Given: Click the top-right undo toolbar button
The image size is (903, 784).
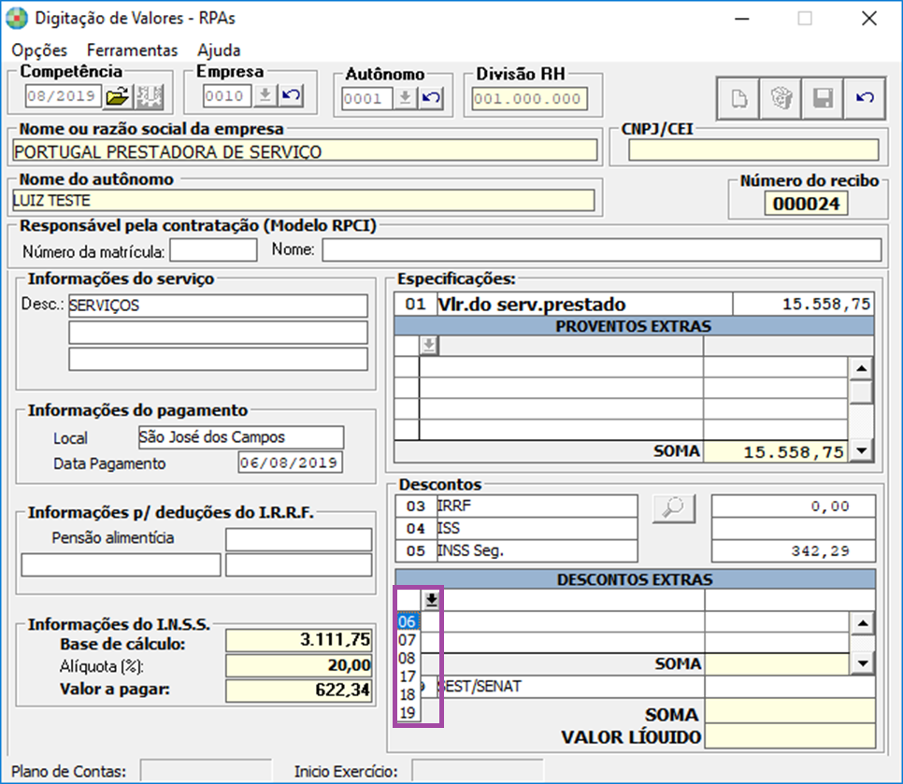Looking at the screenshot, I should [x=865, y=98].
